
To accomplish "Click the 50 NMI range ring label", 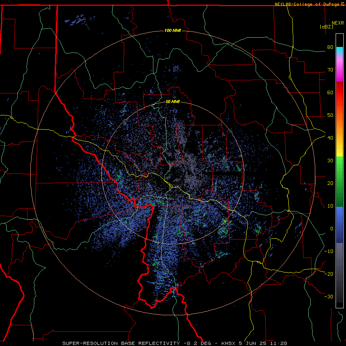I will pos(173,102).
